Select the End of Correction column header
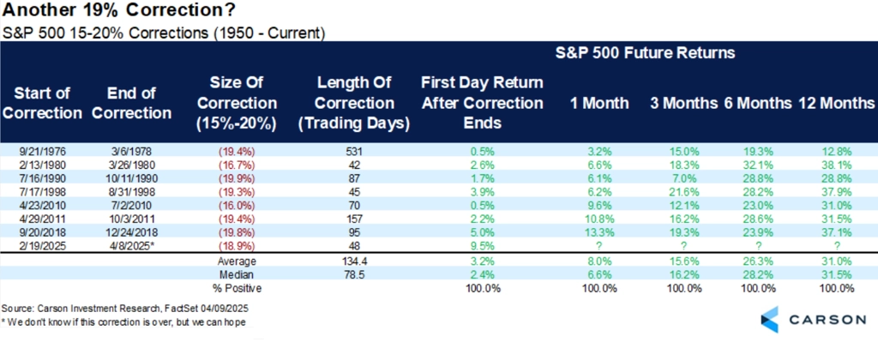 (x=131, y=103)
